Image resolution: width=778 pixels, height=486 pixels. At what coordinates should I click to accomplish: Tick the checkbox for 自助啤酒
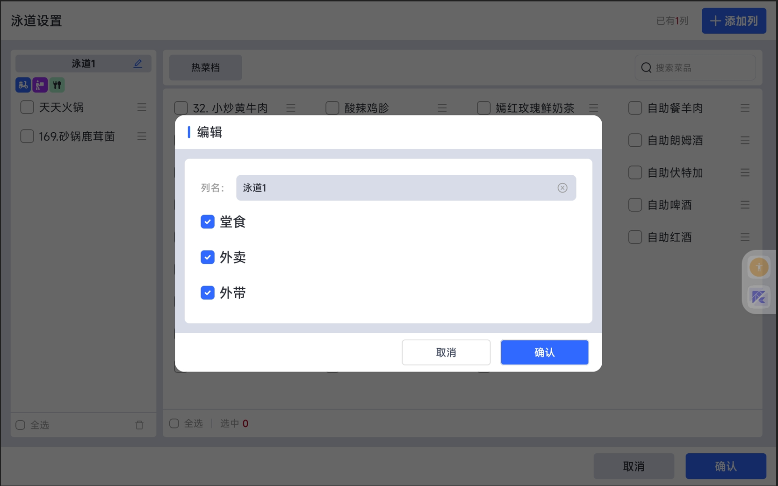coord(635,205)
